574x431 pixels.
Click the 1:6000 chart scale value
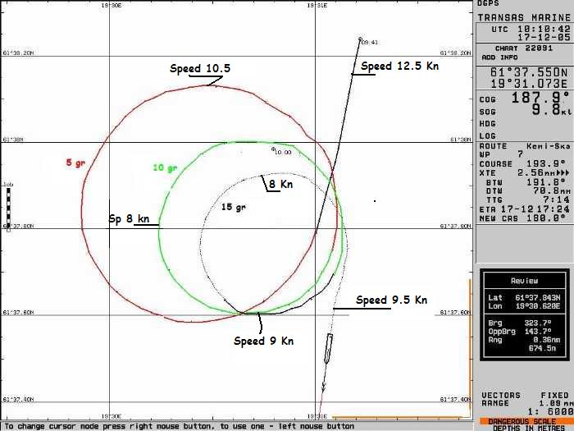(x=550, y=412)
